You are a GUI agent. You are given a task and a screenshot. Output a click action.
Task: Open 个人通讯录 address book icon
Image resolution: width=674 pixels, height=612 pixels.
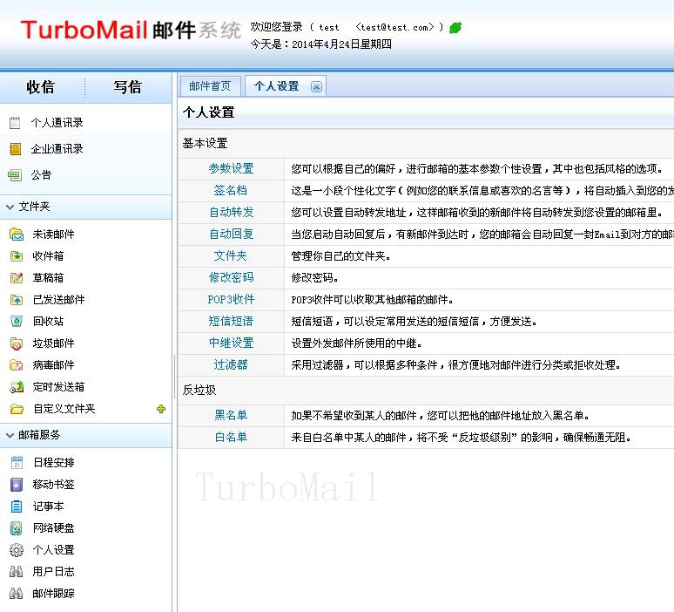click(15, 123)
